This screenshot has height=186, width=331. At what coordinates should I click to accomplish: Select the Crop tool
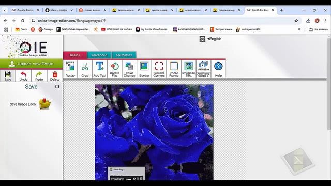[85, 69]
